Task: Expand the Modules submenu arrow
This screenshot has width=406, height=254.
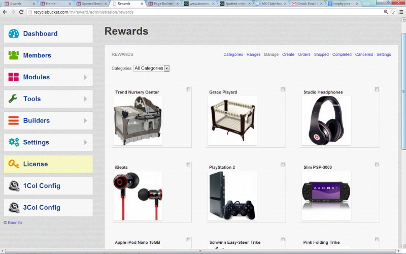Action: (x=85, y=77)
